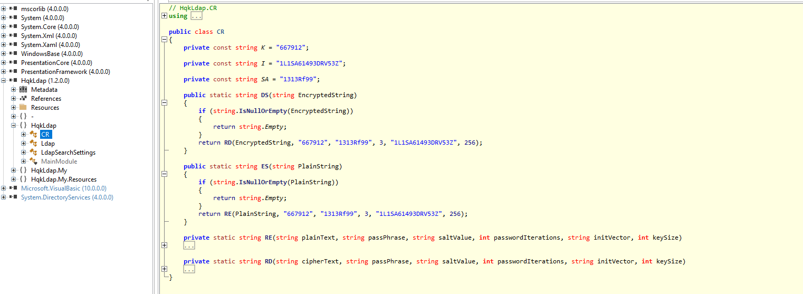Image resolution: width=803 pixels, height=294 pixels.
Task: Expand the WindowsBase assembly node
Action: click(4, 54)
